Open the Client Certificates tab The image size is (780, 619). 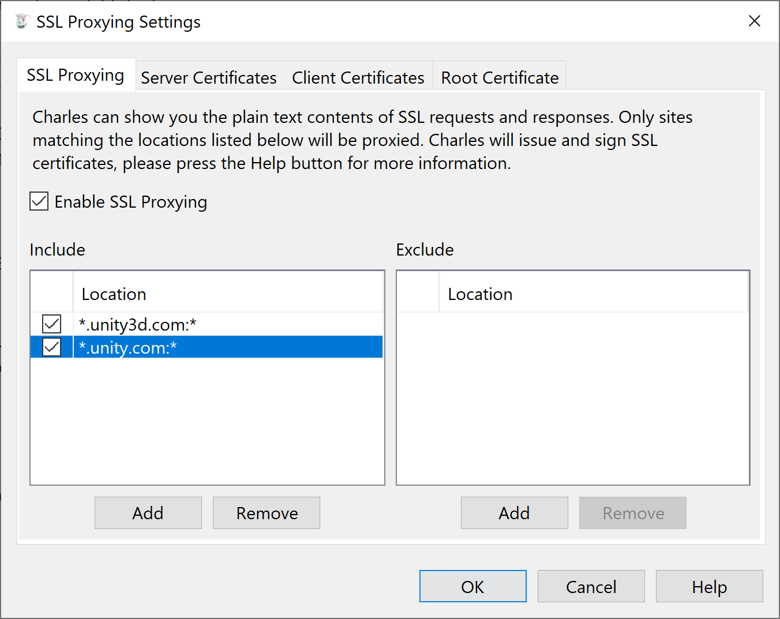point(358,77)
